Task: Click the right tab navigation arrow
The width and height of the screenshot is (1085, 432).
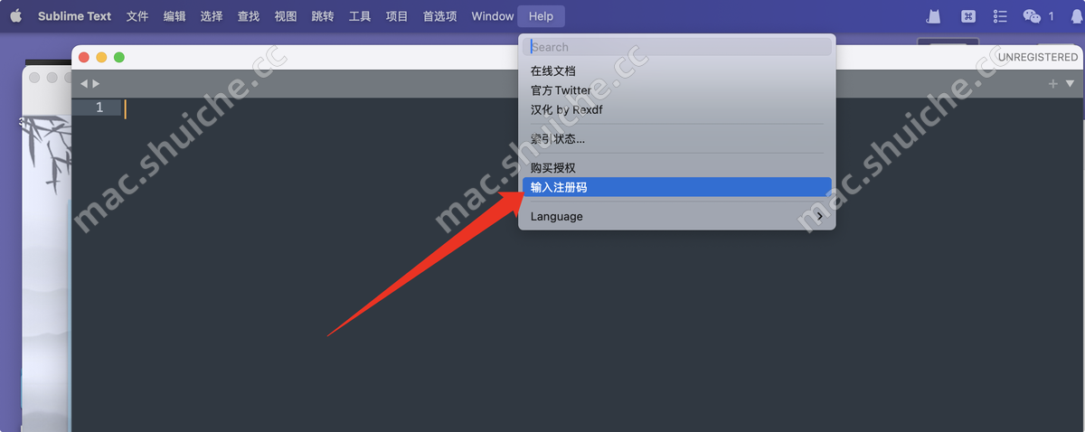Action: [96, 83]
